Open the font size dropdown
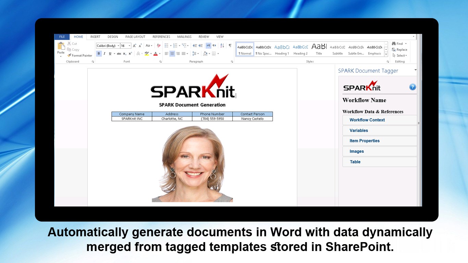Image resolution: width=468 pixels, height=263 pixels. [x=130, y=46]
